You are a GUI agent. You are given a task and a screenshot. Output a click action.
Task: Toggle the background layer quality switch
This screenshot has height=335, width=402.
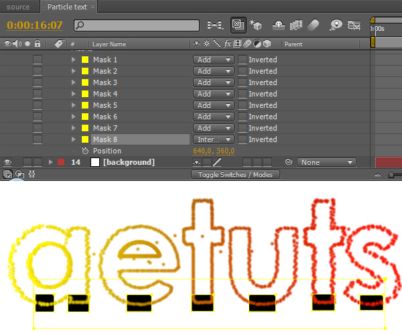pos(217,162)
